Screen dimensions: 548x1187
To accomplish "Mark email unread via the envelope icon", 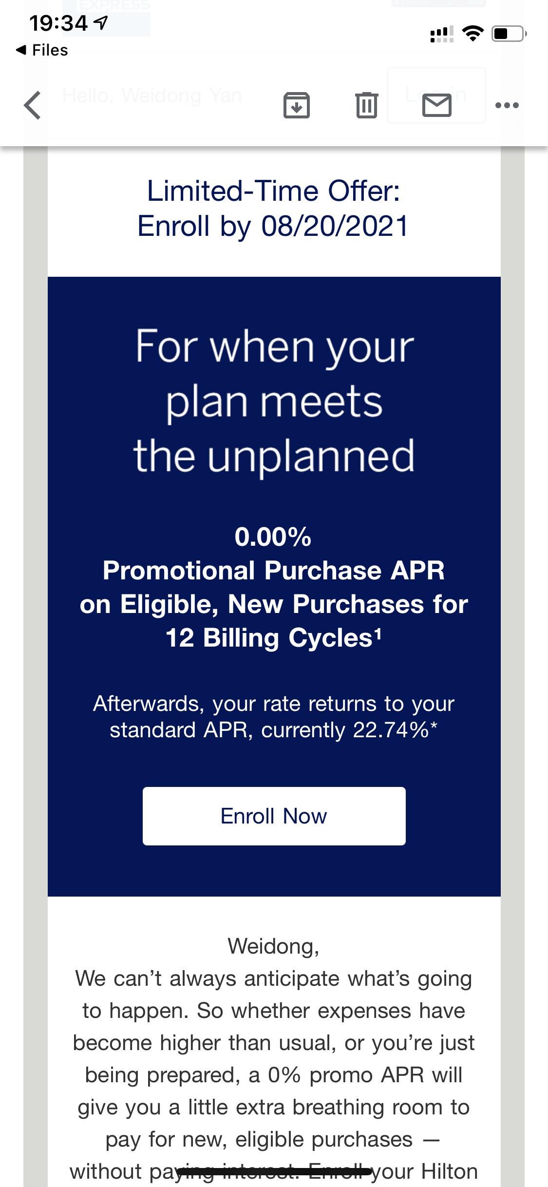I will tap(436, 105).
